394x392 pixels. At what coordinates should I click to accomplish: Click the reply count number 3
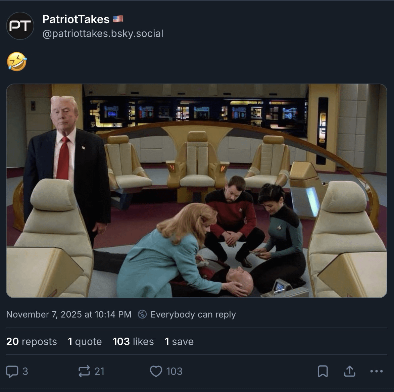click(25, 371)
